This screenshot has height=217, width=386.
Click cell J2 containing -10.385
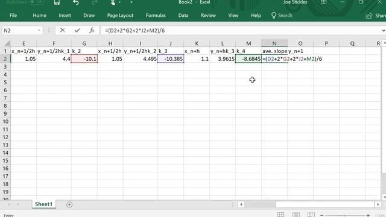pyautogui.click(x=171, y=59)
